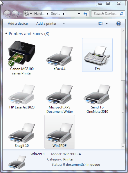The height and width of the screenshot is (173, 128).
Task: Open the More view options dropdown arrow
Action: (107, 24)
